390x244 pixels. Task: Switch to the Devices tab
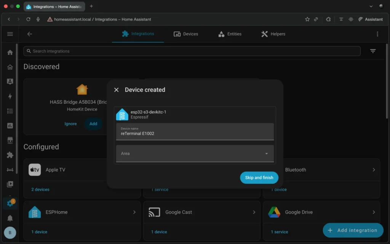(186, 34)
